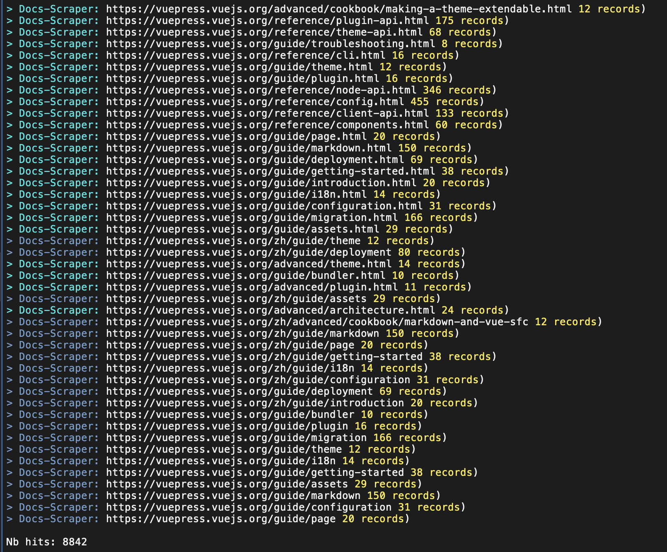Click the guide/introduction.html URL

tap(261, 183)
